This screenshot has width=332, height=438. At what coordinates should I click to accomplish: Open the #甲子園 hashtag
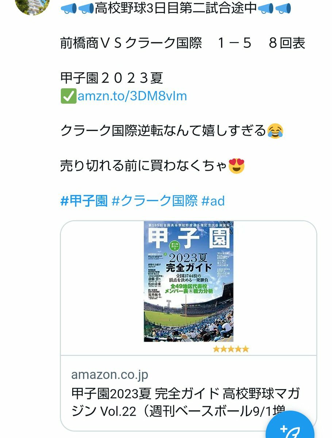pos(84,201)
